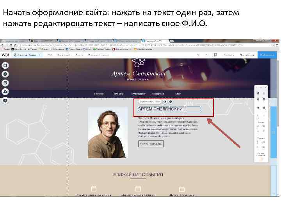Click the Align icon in toolbar panel
Screen dimensions: 281x211
[x=264, y=108]
